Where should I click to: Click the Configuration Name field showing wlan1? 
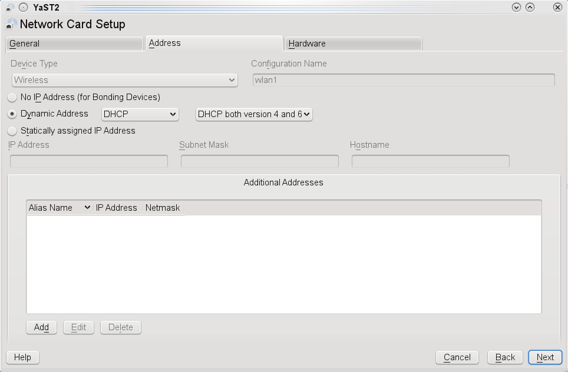404,80
